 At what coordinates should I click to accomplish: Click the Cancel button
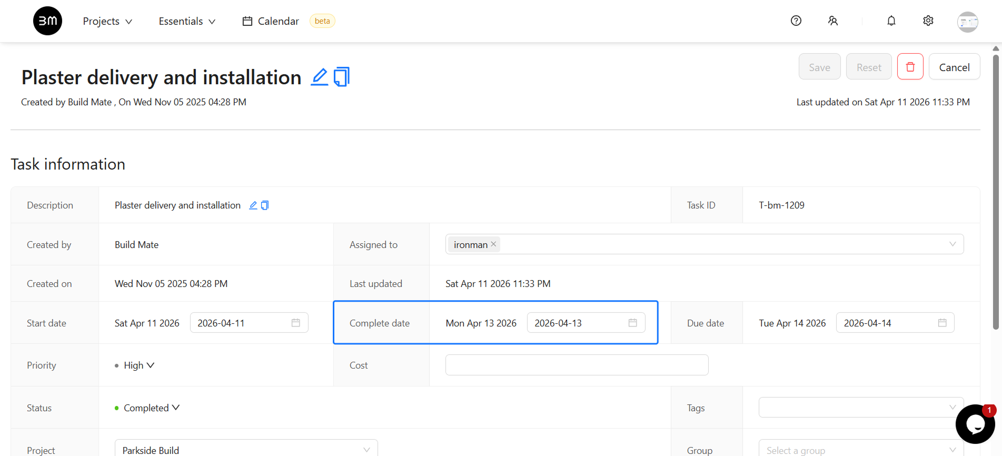pyautogui.click(x=954, y=67)
